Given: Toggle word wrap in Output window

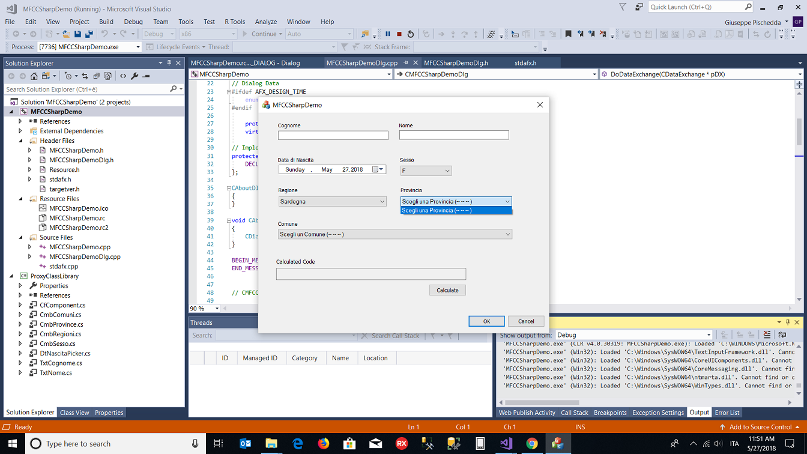Looking at the screenshot, I should [x=782, y=335].
